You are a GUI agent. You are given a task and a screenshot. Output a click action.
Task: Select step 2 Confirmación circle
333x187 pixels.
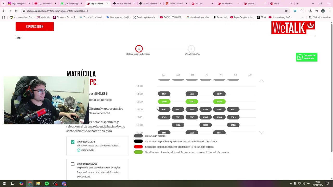pyautogui.click(x=191, y=49)
